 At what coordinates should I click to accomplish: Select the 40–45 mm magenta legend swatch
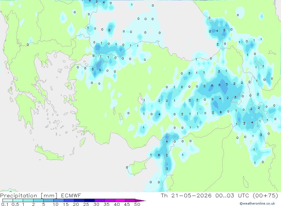[120, 200]
